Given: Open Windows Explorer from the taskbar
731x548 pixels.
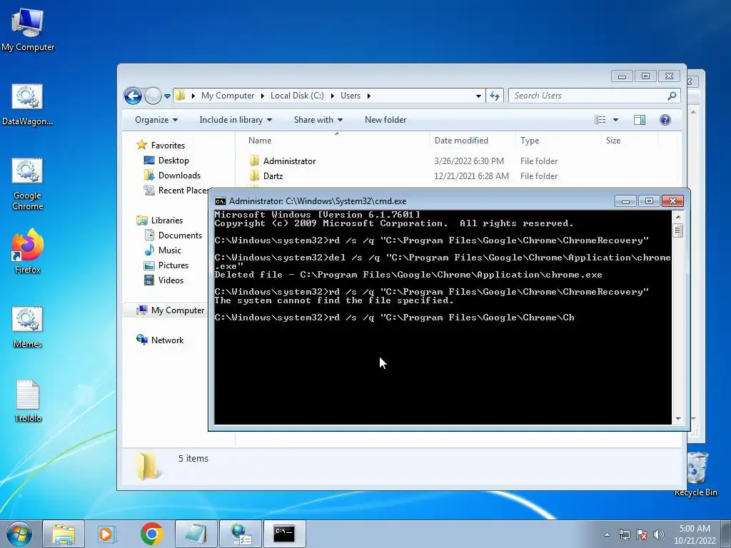Looking at the screenshot, I should click(64, 534).
